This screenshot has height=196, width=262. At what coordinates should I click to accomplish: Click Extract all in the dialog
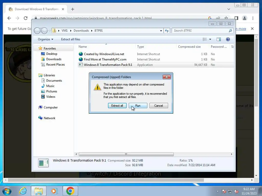coord(117,106)
